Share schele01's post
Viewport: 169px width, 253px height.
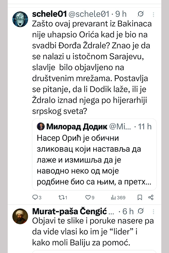pos(151,198)
